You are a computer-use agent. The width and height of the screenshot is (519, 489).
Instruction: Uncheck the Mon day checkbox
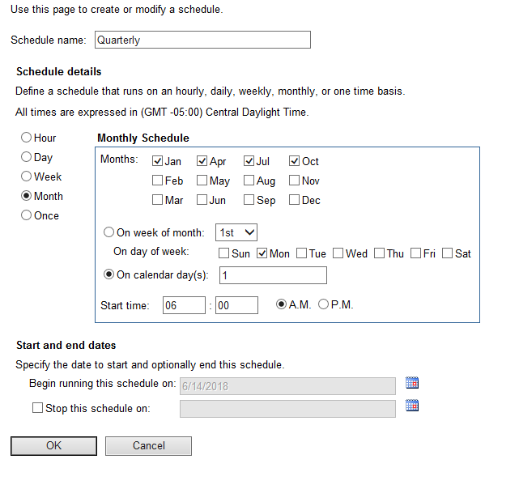(262, 253)
